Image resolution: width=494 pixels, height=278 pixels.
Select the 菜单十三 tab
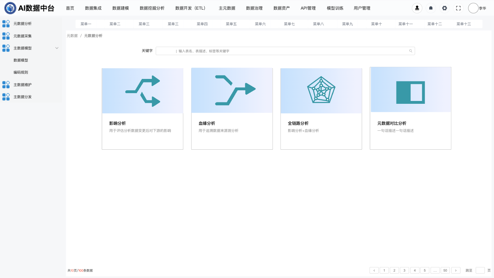tap(464, 24)
